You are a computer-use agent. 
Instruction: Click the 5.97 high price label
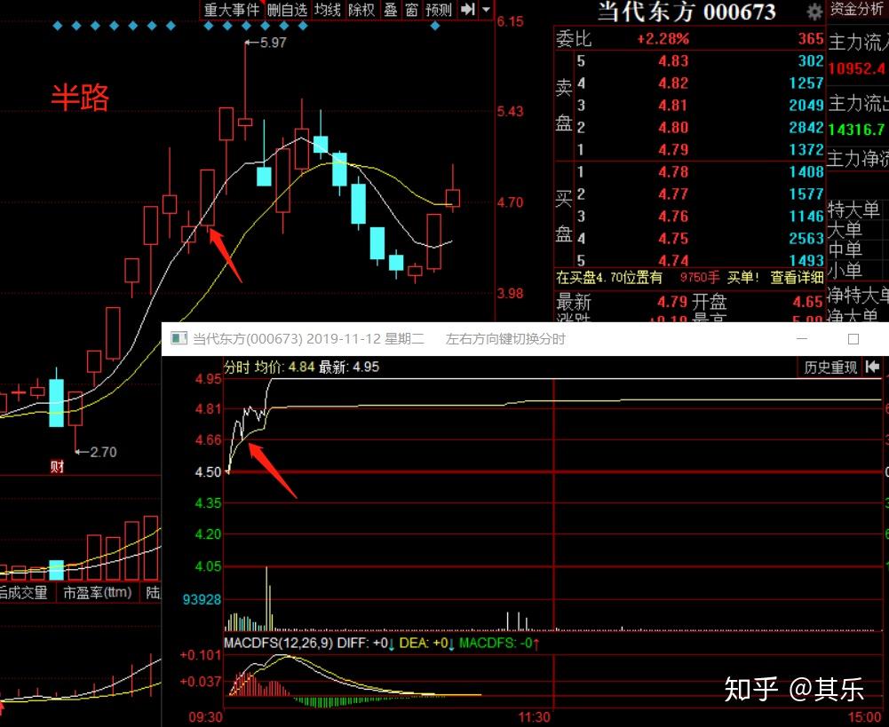click(273, 43)
